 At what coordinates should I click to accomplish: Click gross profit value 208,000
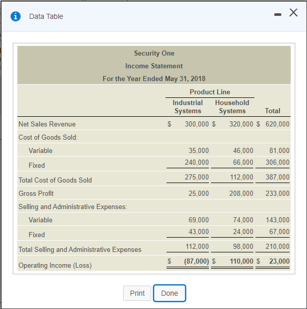(241, 193)
